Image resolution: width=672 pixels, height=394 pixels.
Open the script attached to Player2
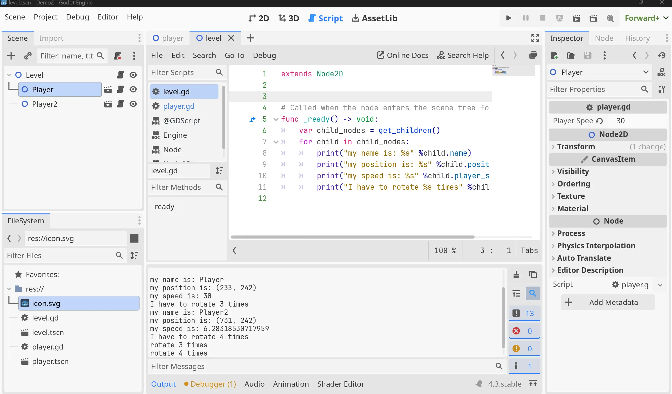tap(121, 104)
